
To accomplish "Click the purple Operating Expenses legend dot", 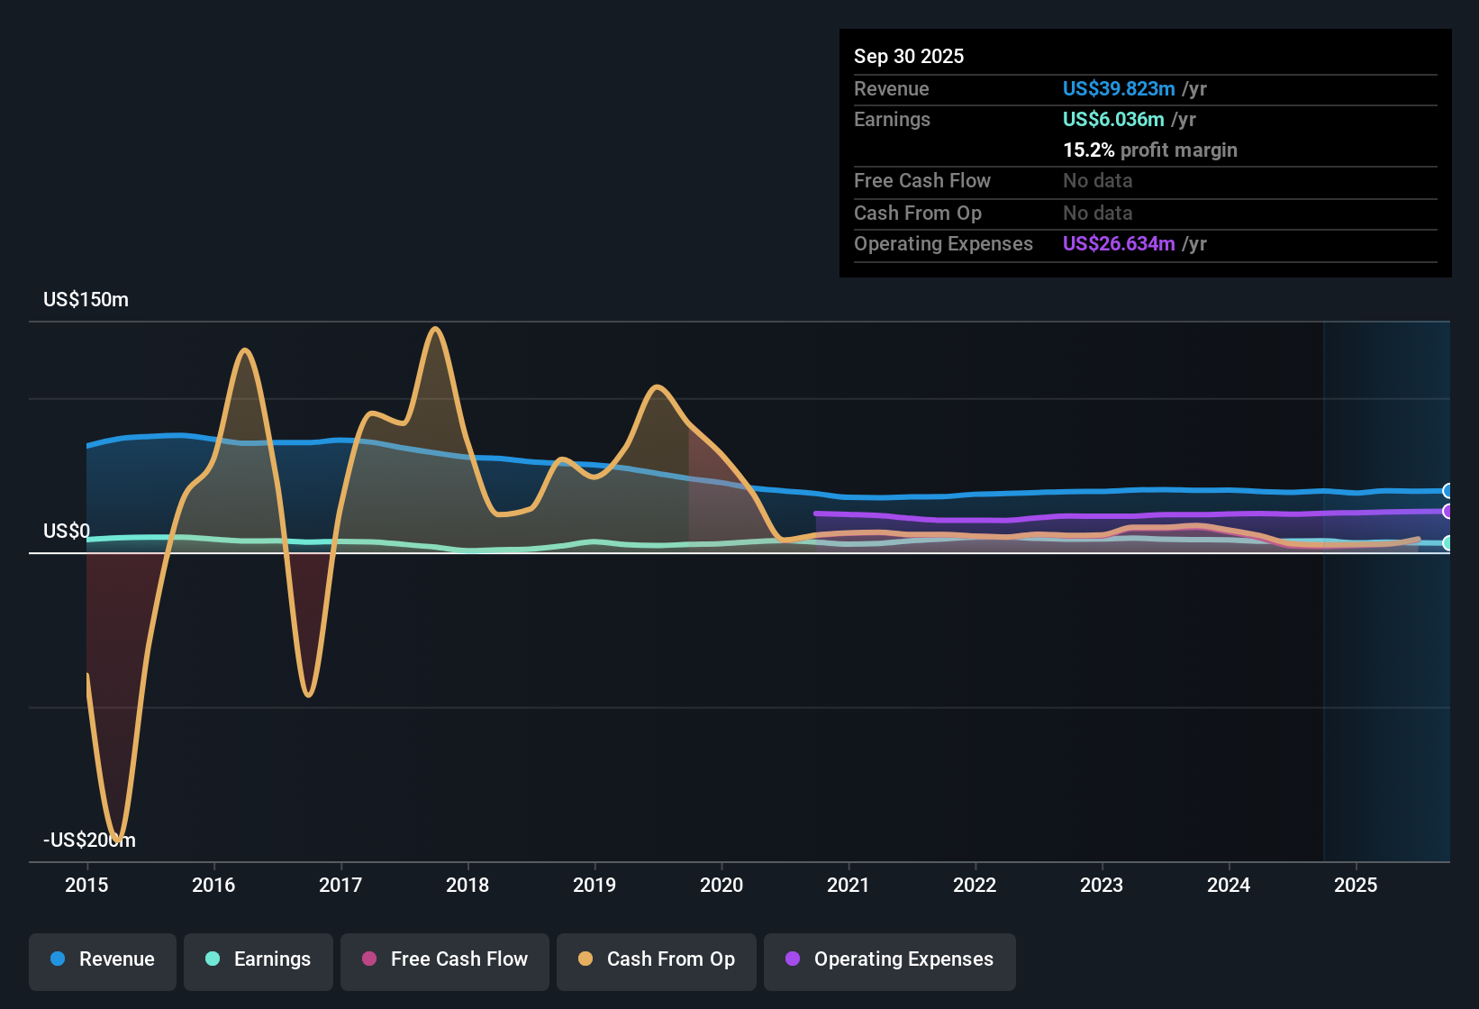I will pos(793,959).
